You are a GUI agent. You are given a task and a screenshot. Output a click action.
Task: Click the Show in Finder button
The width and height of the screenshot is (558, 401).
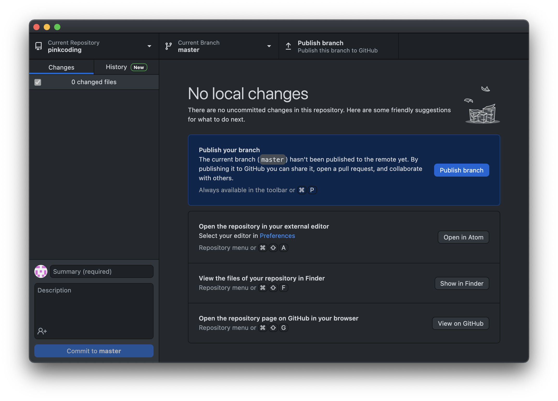[x=462, y=283]
